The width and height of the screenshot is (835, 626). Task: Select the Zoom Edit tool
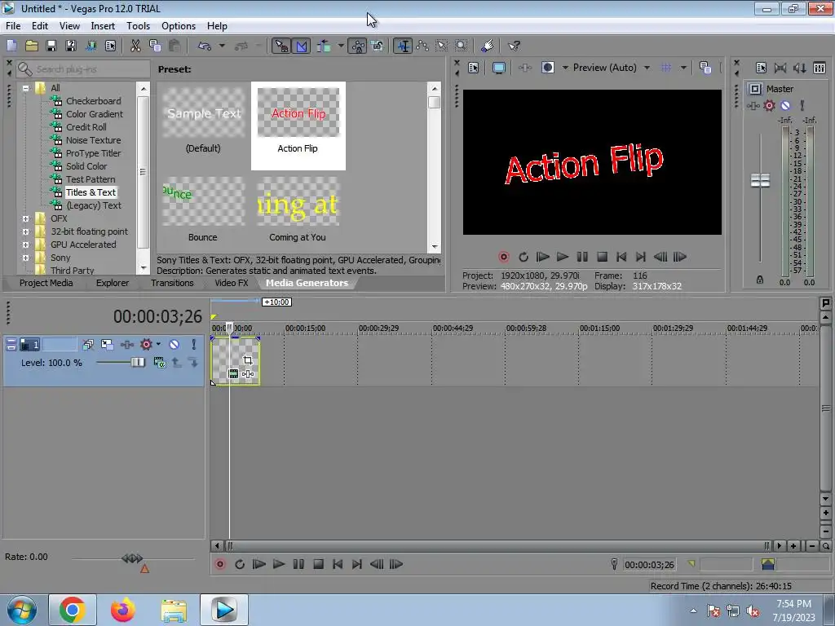tap(462, 46)
